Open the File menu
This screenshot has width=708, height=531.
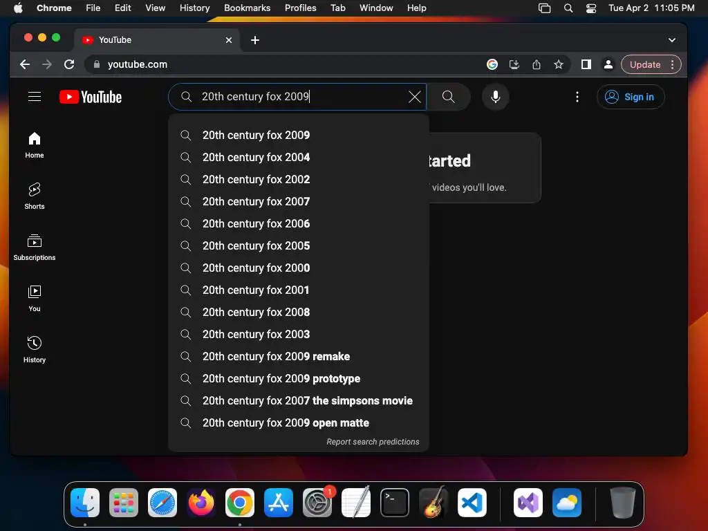93,8
